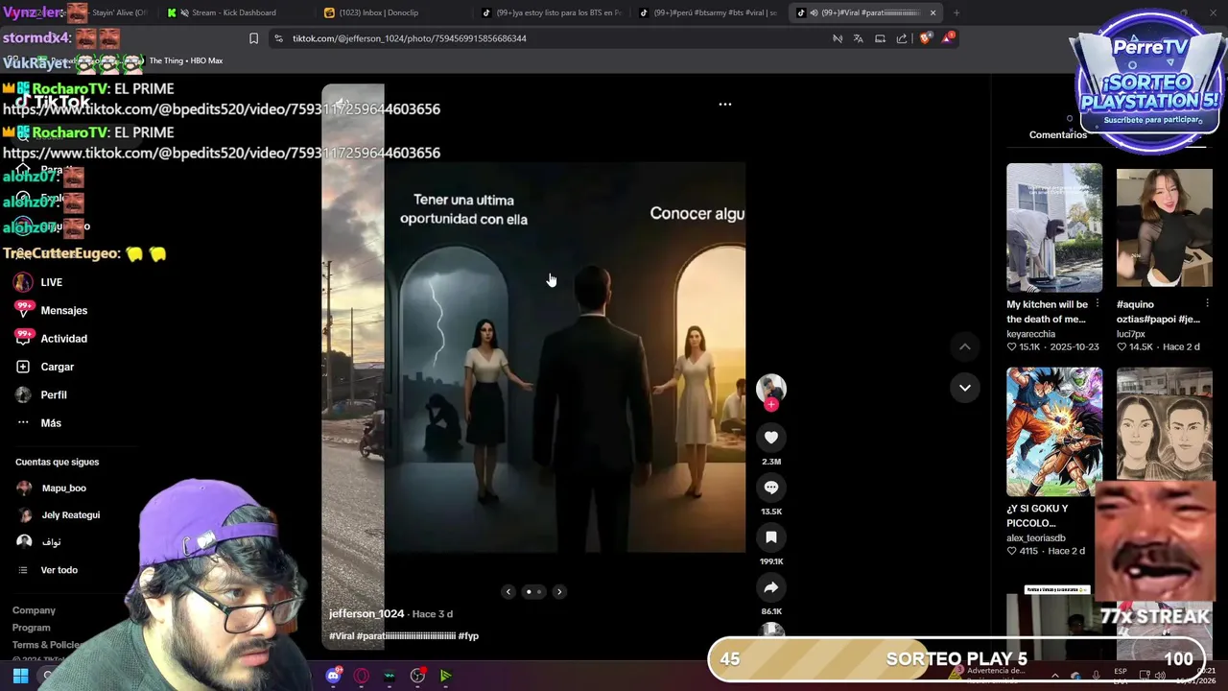Open #fyp hashtag in caption

[468, 636]
